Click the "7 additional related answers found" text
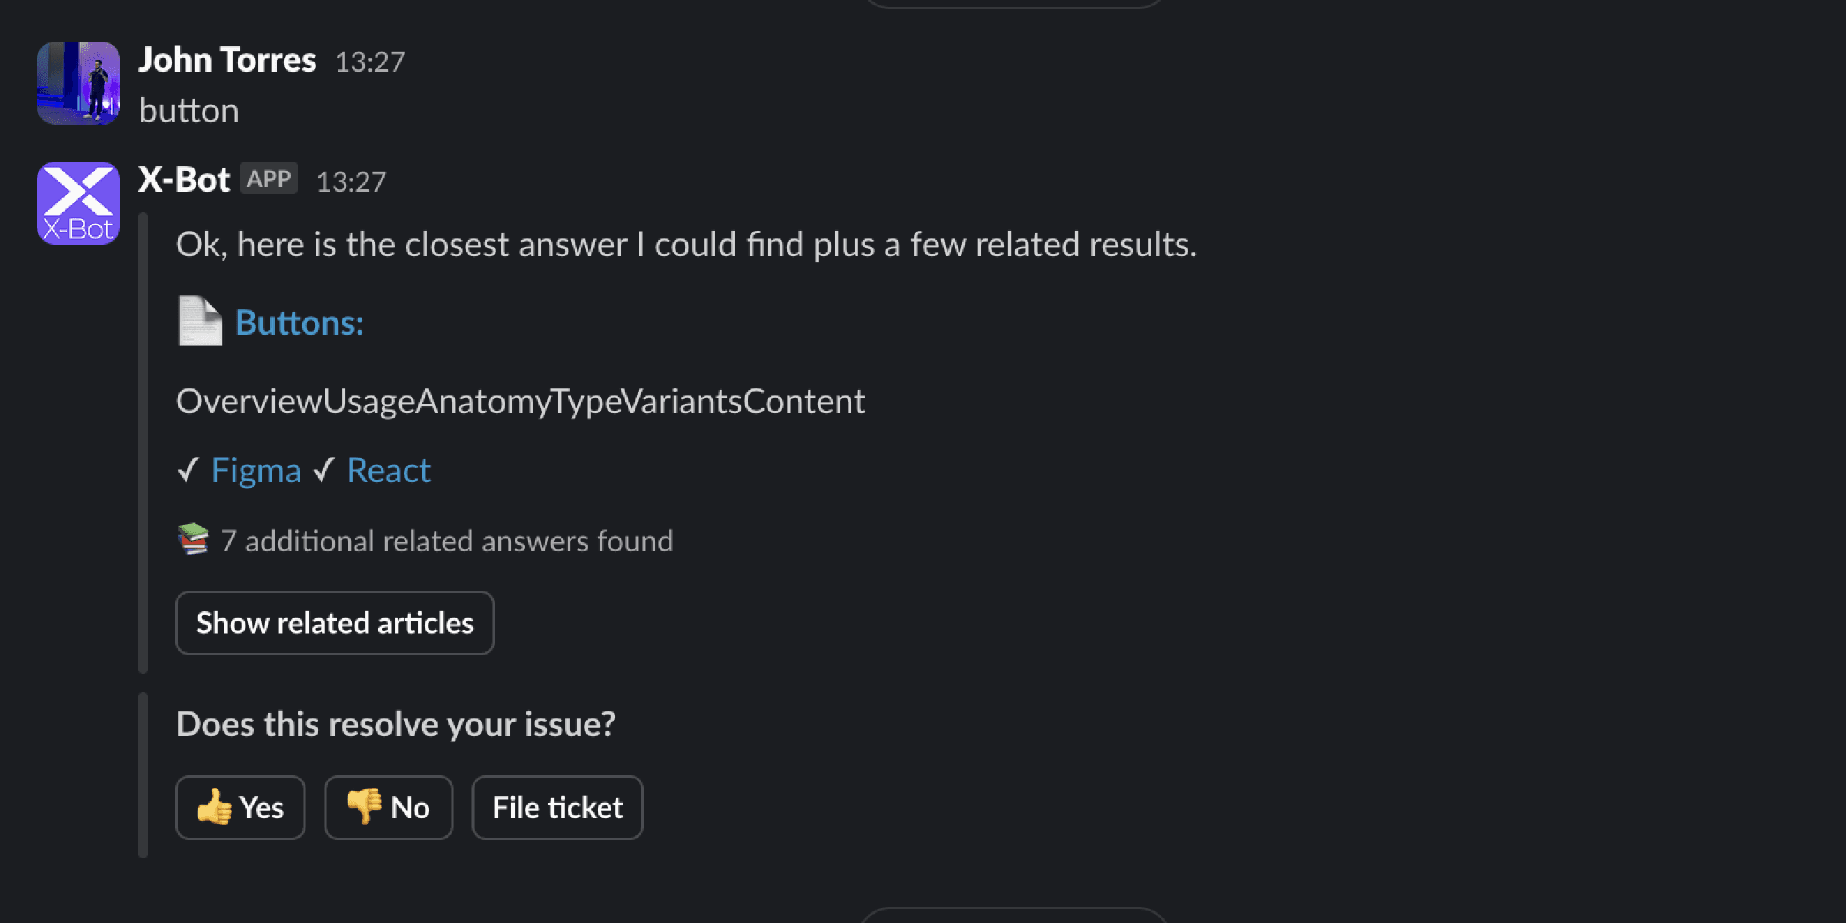This screenshot has height=923, width=1846. click(447, 541)
